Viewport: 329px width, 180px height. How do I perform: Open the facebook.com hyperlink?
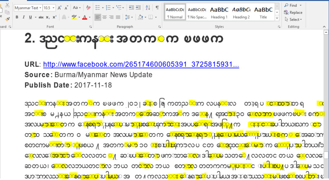(141, 64)
